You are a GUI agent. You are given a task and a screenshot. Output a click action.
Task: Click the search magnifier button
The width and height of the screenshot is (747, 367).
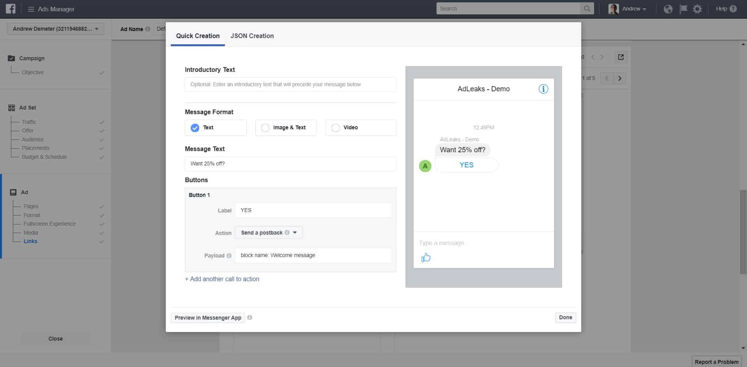click(x=587, y=9)
